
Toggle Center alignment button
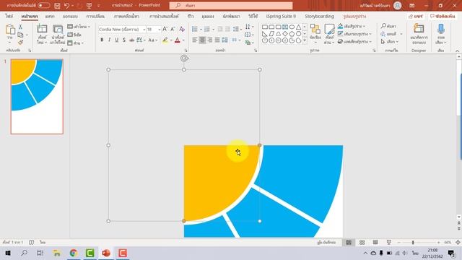[202, 40]
